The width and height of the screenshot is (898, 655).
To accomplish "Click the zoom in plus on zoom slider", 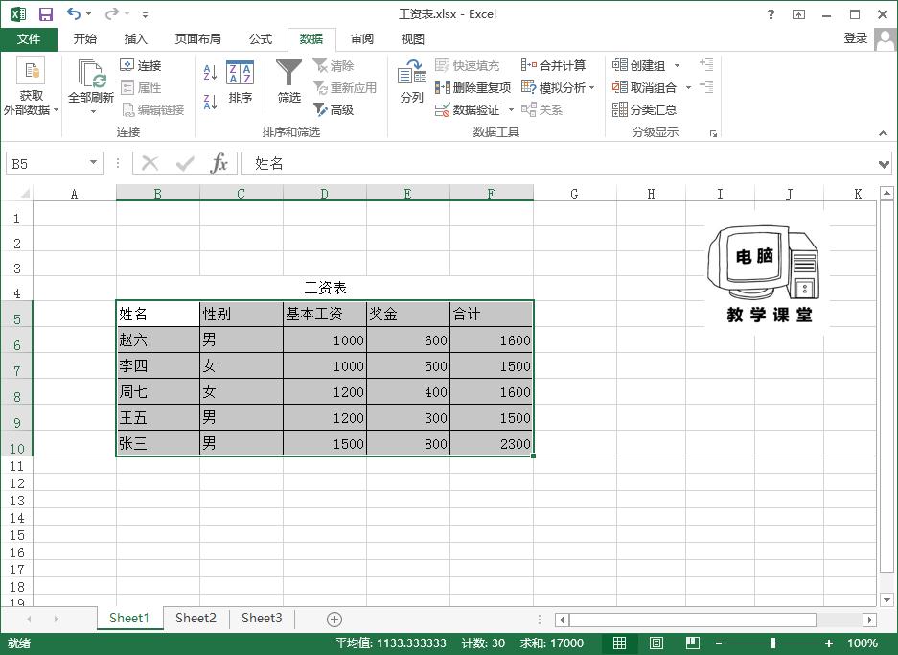I will (828, 643).
